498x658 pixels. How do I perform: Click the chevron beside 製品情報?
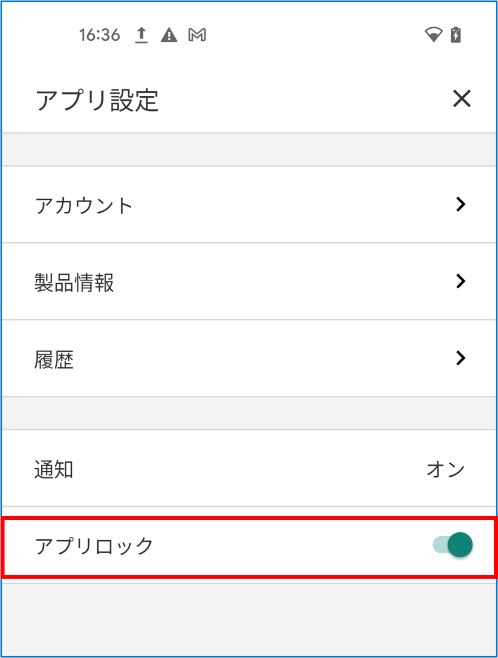pyautogui.click(x=461, y=281)
